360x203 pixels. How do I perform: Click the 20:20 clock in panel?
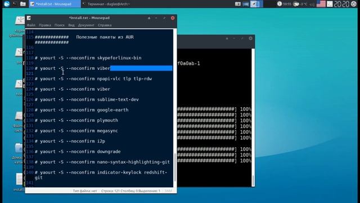[x=341, y=4]
